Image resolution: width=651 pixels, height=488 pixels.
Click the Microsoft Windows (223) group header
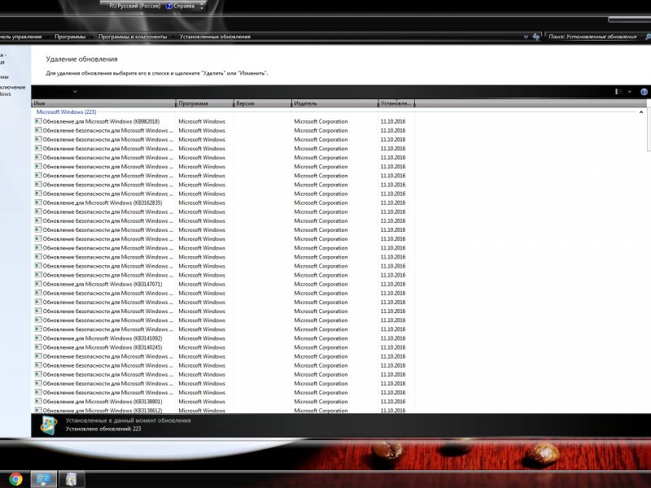tap(67, 112)
